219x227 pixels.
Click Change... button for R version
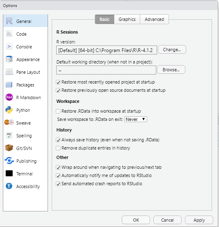click(x=172, y=50)
